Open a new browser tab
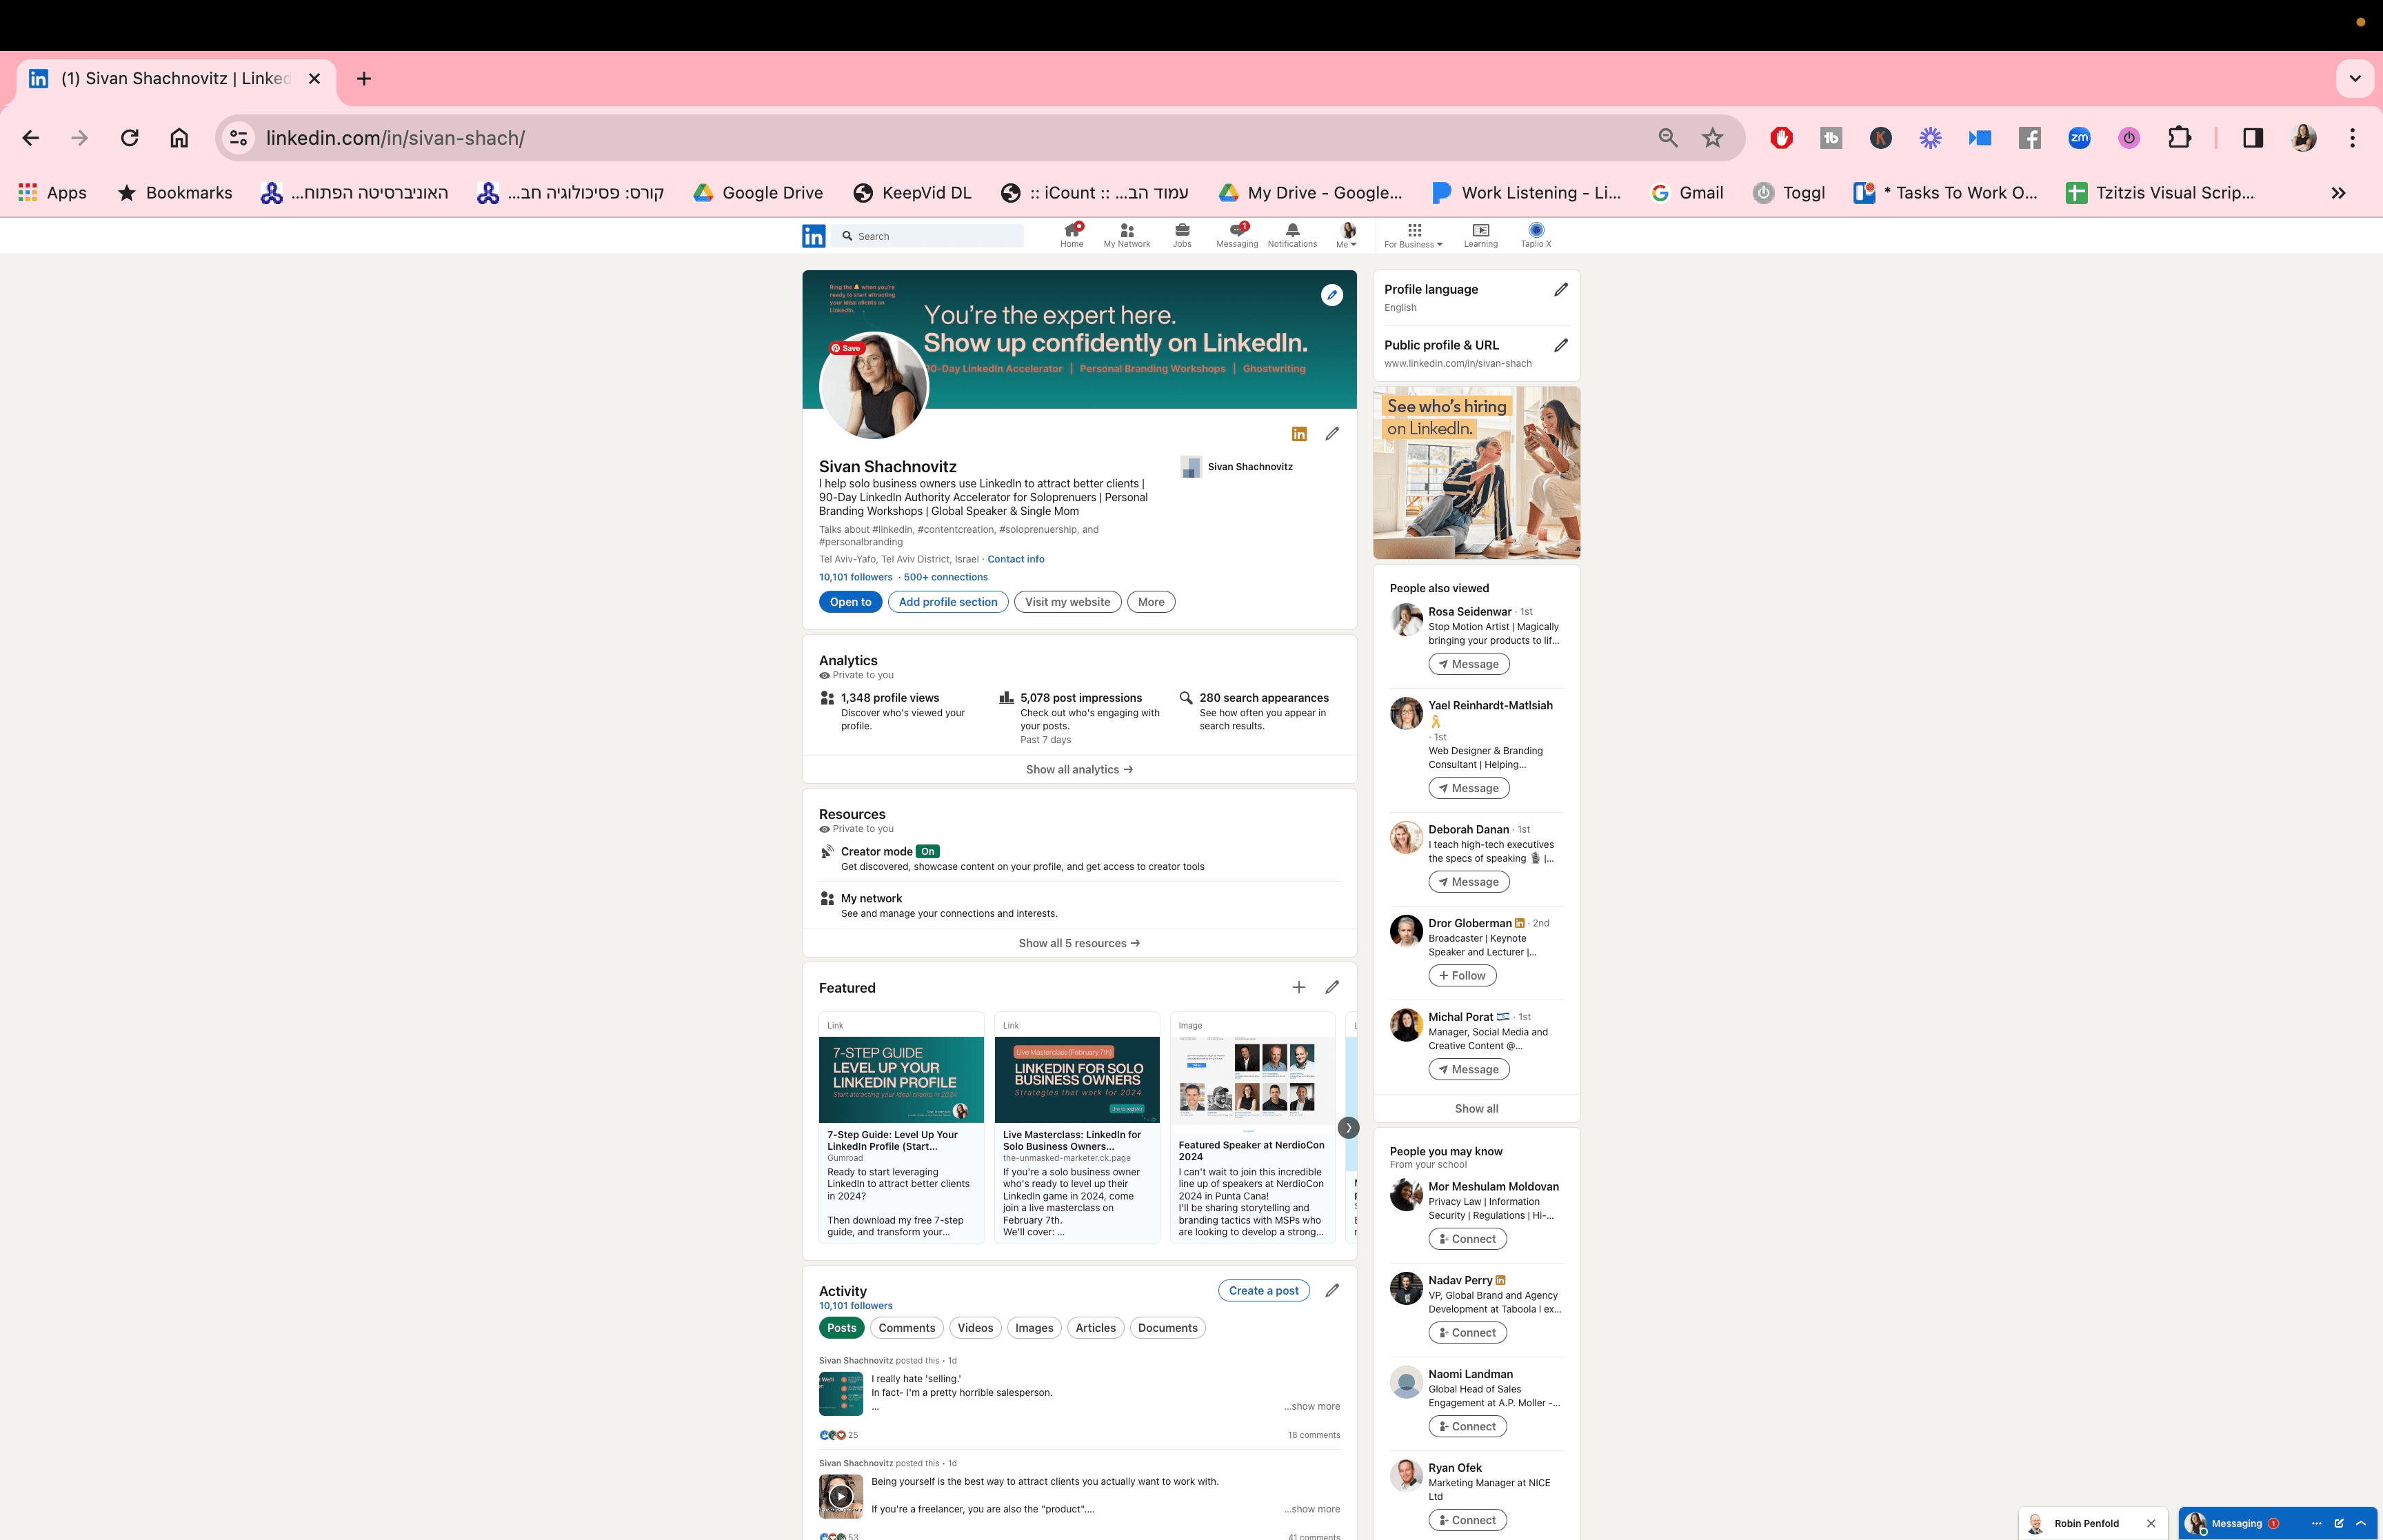 364,79
